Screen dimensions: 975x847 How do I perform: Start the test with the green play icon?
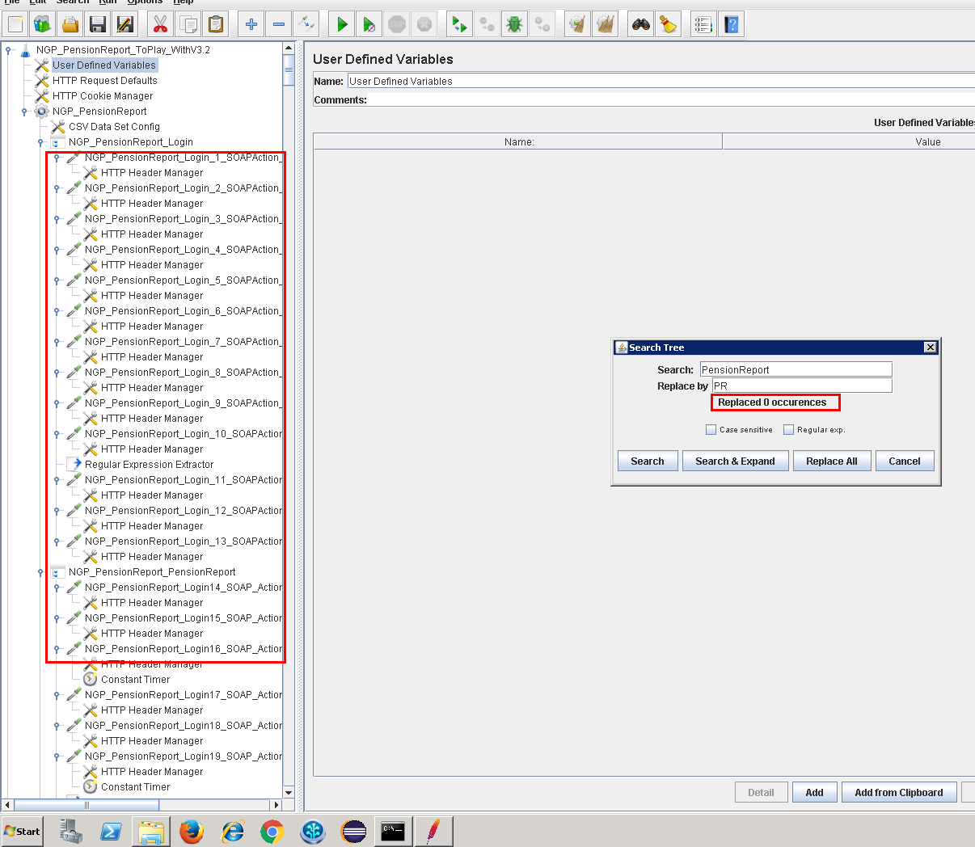coord(340,23)
